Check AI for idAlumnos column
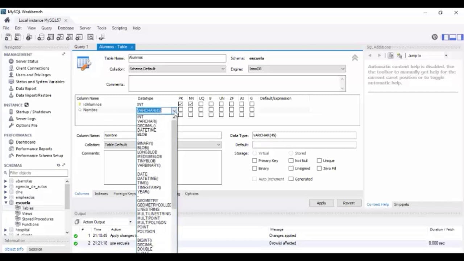The image size is (464, 261). click(x=241, y=104)
